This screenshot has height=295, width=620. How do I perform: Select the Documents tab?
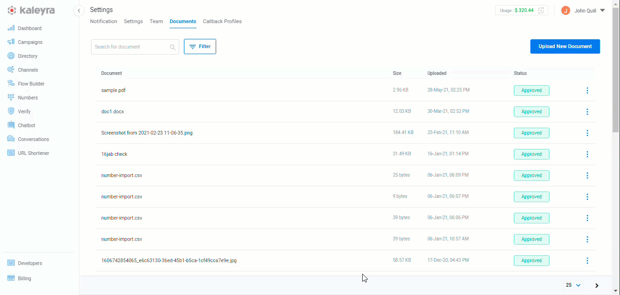(183, 21)
